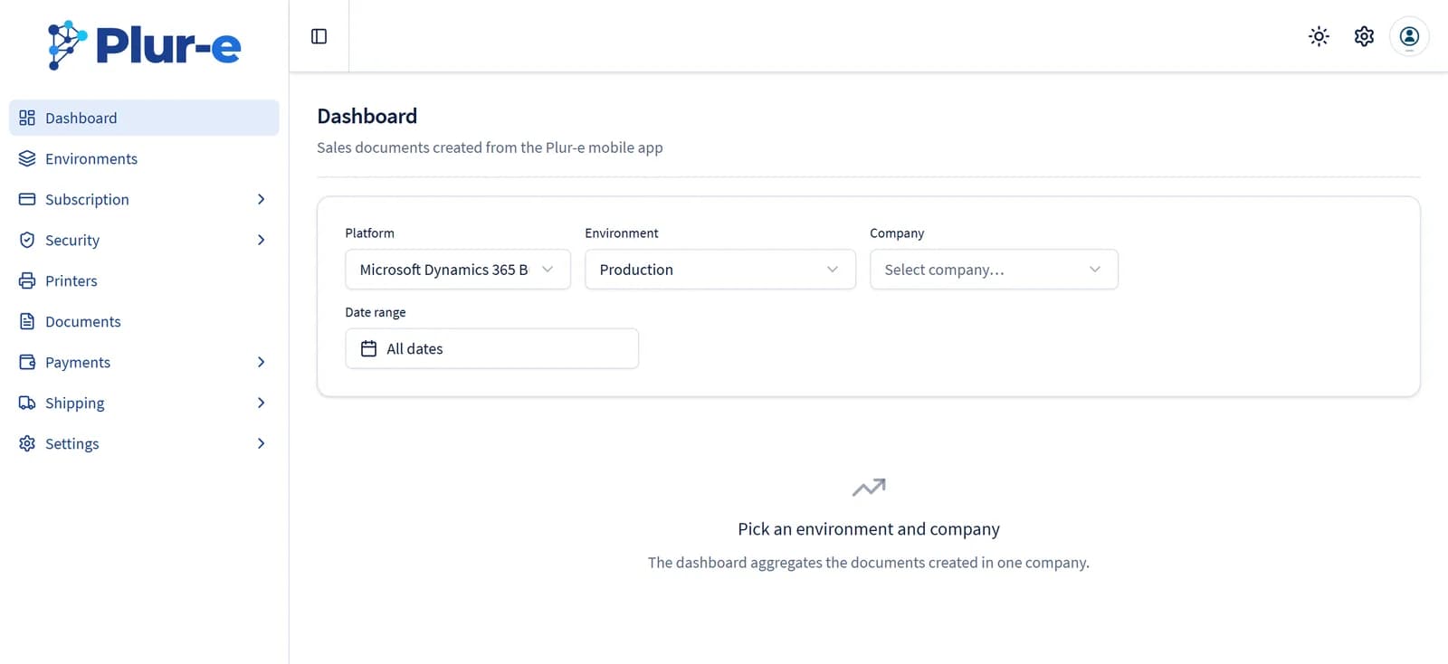This screenshot has height=664, width=1448.
Task: Expand the Security submenu chevron
Action: [261, 240]
